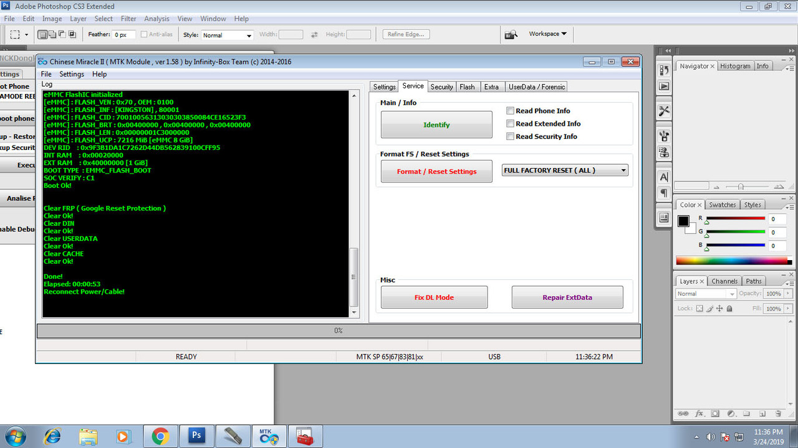Select the rectangular marquee tool preset icon
Image resolution: width=798 pixels, height=448 pixels.
click(15, 35)
